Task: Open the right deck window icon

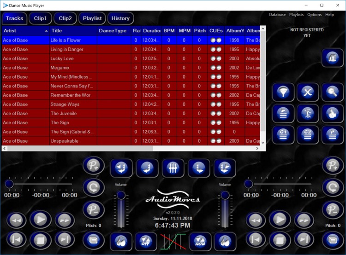Action: tap(333, 240)
